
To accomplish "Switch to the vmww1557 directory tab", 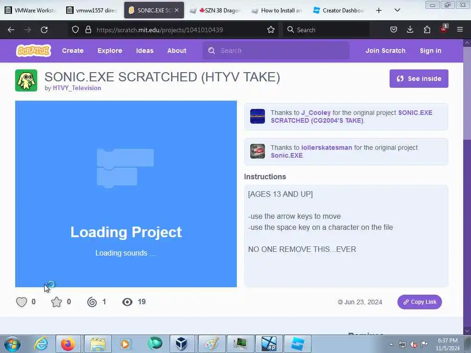I will (x=92, y=10).
